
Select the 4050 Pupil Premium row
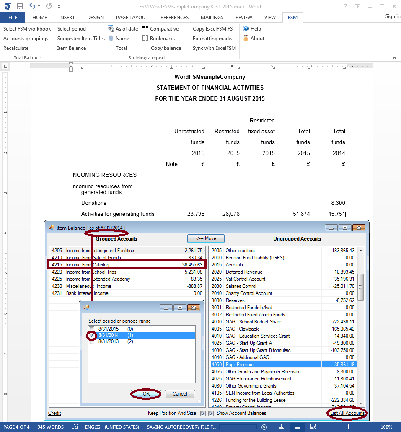(284, 365)
